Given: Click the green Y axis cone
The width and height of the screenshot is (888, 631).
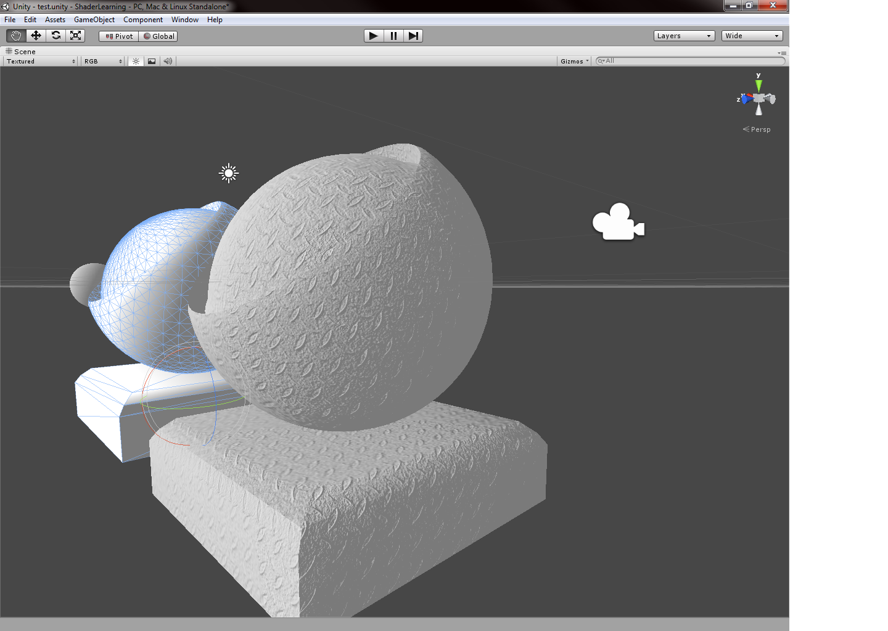Looking at the screenshot, I should [758, 85].
